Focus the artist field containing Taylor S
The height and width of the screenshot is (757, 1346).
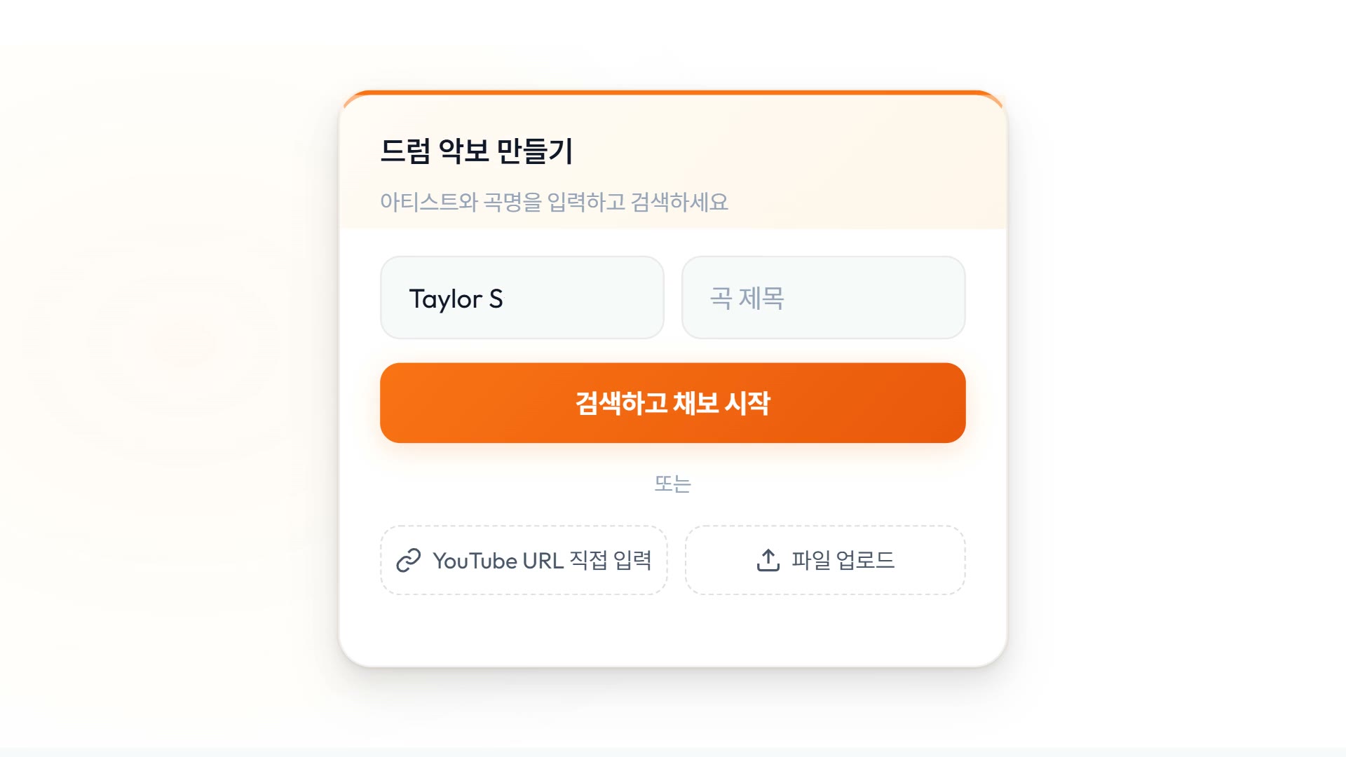[522, 298]
